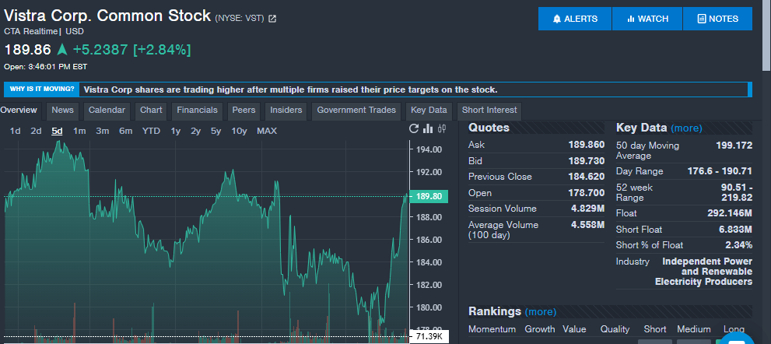This screenshot has width=771, height=344.
Task: Choose the 6m chart timeframe
Action: pyautogui.click(x=125, y=131)
